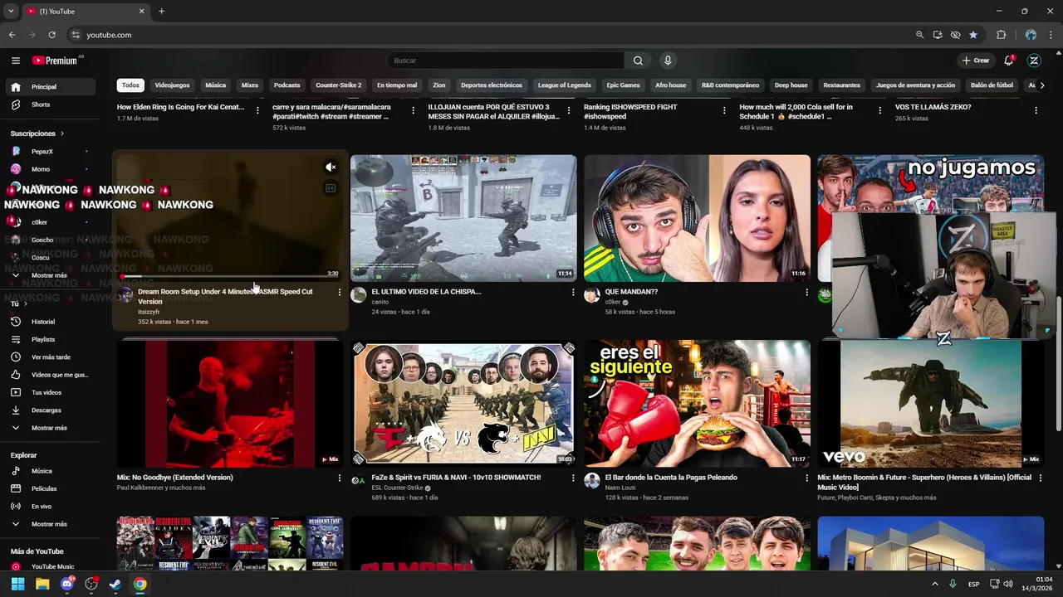Open options for El Bar donde video
This screenshot has height=597, width=1063.
coord(806,478)
